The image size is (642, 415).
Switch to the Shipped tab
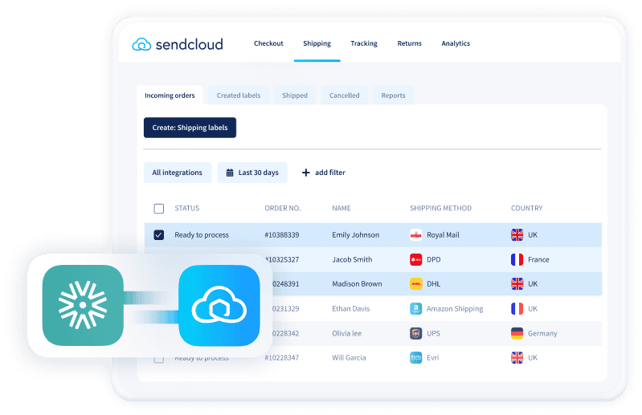pyautogui.click(x=295, y=96)
